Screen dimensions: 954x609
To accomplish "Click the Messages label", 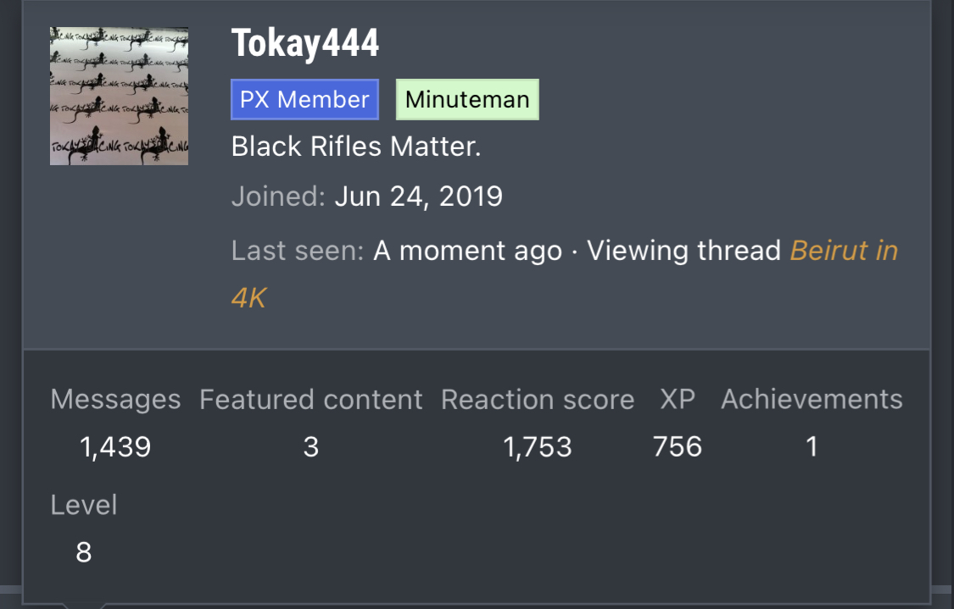I will [x=115, y=399].
